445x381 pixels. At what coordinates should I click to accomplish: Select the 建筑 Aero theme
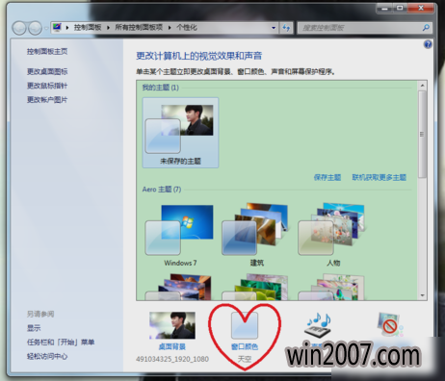coord(256,236)
